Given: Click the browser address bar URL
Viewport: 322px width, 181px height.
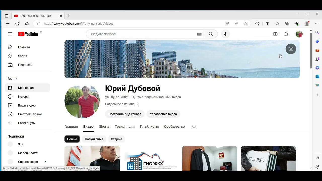Looking at the screenshot, I should [x=78, y=24].
